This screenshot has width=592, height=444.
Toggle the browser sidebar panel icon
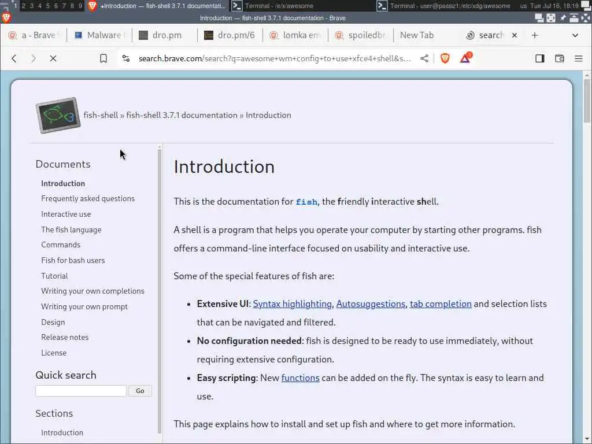tap(540, 58)
